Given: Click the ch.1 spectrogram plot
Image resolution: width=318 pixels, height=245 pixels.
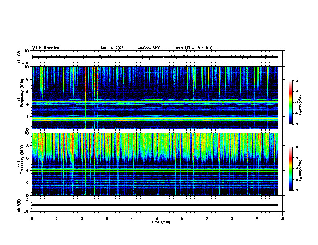Looking at the screenshot, I should (x=155, y=98).
